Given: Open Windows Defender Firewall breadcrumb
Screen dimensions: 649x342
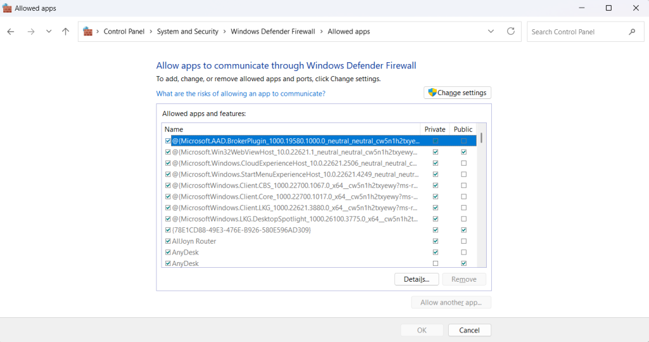Looking at the screenshot, I should [273, 32].
